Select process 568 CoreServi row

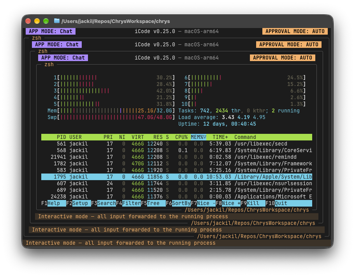click(x=177, y=150)
